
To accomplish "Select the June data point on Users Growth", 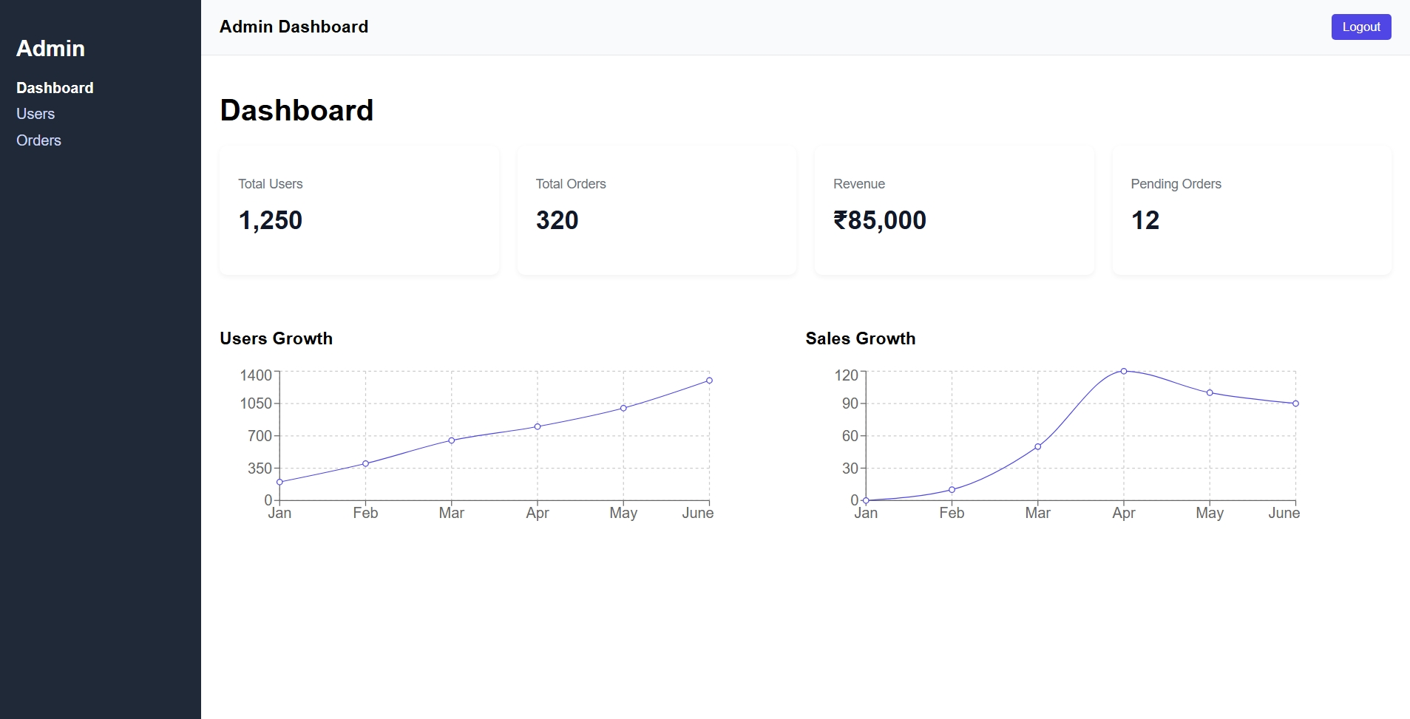I will tap(708, 380).
